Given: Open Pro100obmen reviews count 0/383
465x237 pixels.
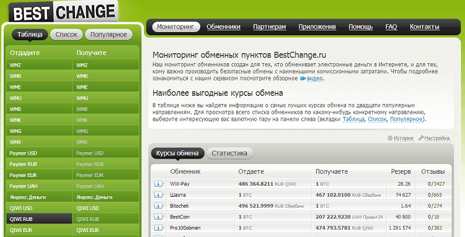Looking at the screenshot, I should (x=435, y=228).
